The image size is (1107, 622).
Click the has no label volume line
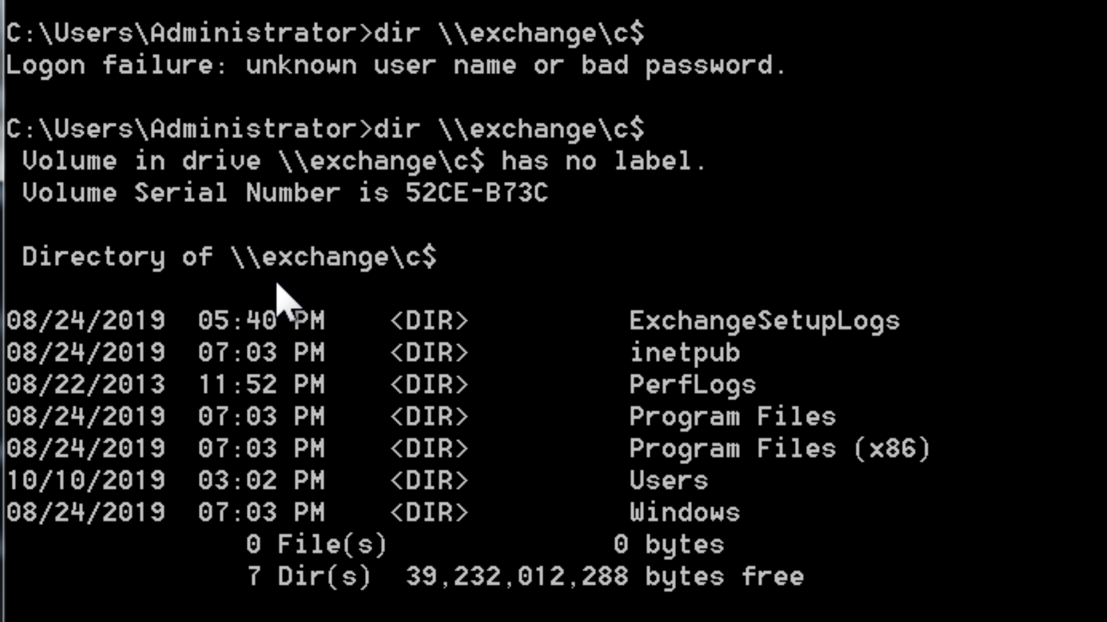click(364, 161)
